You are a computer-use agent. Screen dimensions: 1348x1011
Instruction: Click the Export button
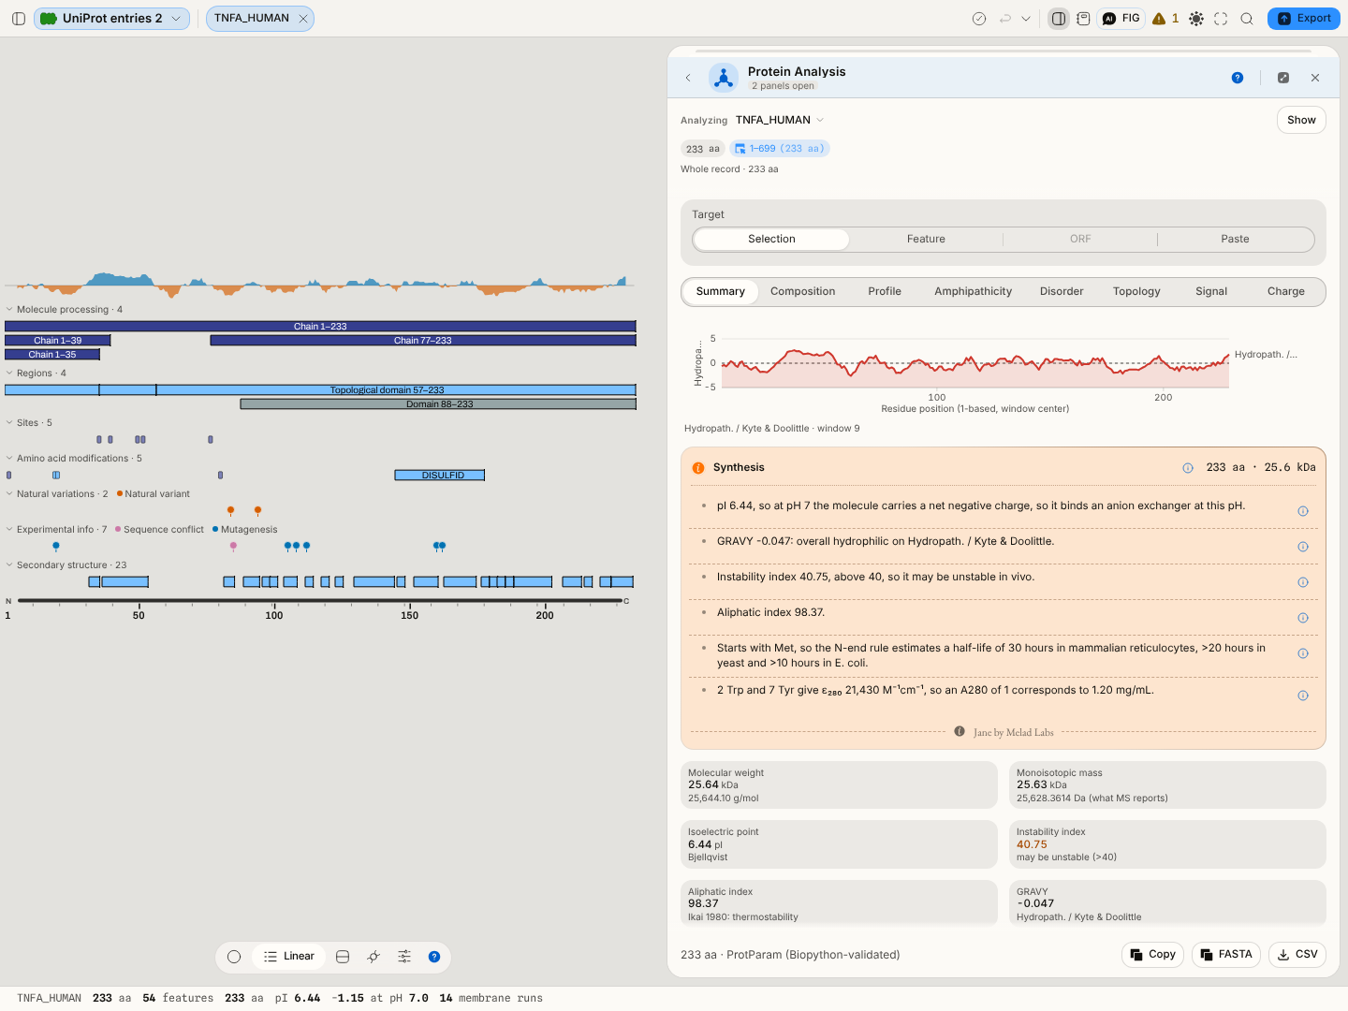click(1304, 19)
